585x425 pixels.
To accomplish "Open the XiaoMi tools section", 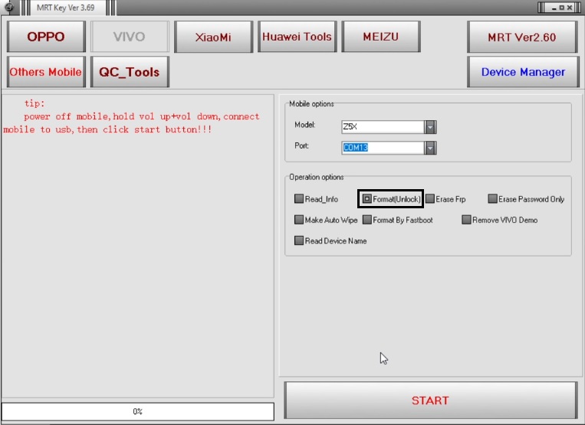I will click(213, 37).
